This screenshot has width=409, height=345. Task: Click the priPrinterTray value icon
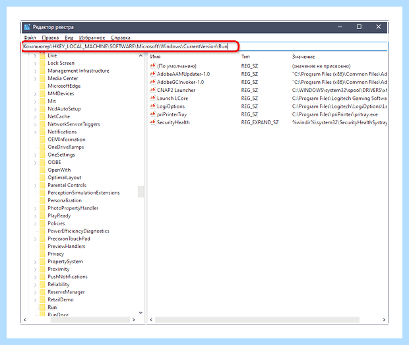coord(153,114)
